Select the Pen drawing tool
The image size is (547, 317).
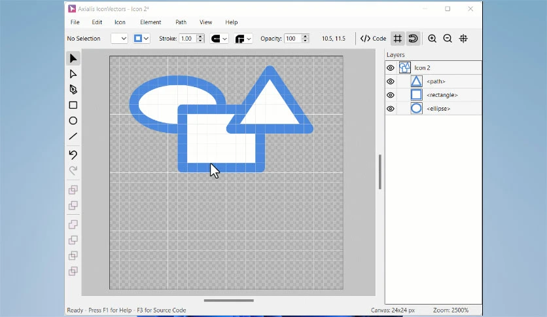click(x=73, y=89)
